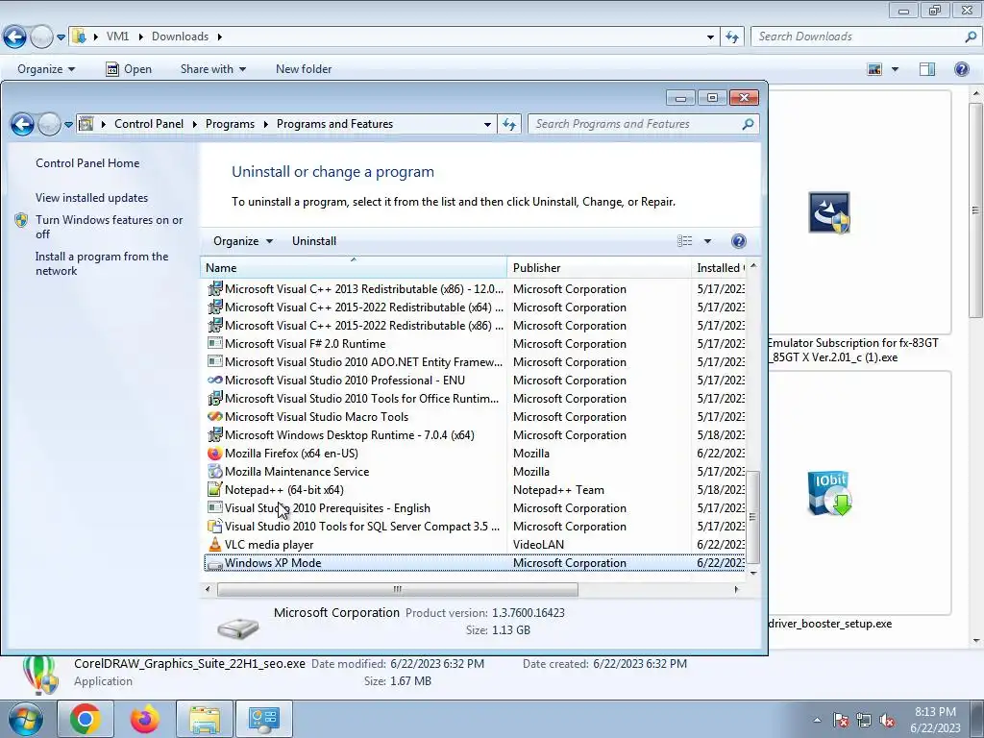Click the vertical scrollbar thumb of program list

click(753, 517)
